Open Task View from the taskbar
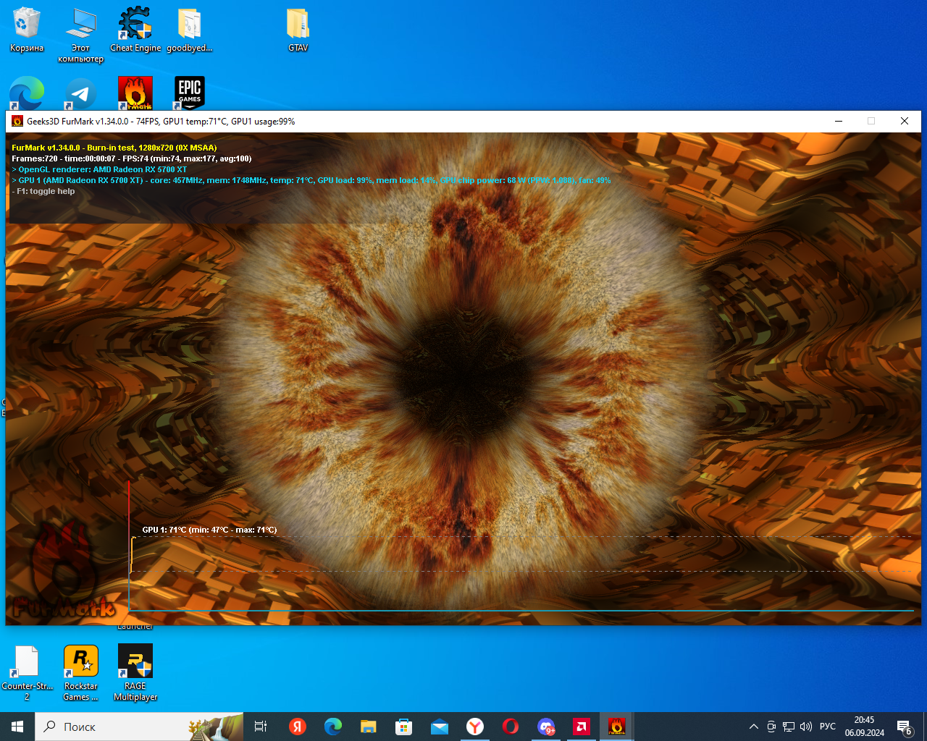The image size is (927, 741). point(261,727)
